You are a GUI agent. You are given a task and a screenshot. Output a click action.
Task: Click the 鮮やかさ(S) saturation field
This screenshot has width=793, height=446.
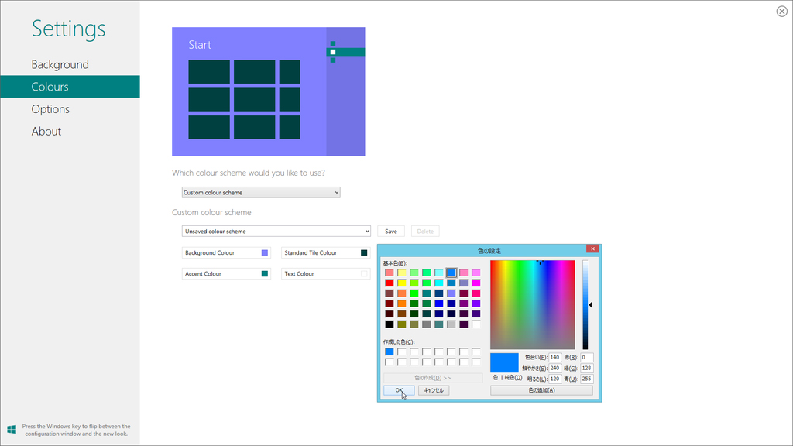click(x=554, y=368)
